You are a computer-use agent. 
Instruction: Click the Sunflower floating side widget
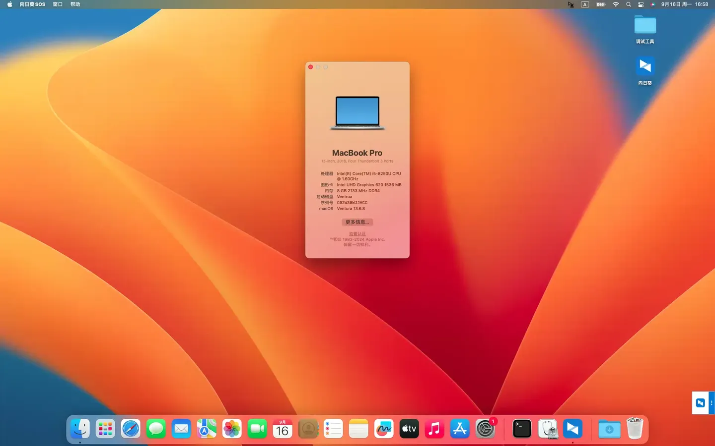pos(701,403)
